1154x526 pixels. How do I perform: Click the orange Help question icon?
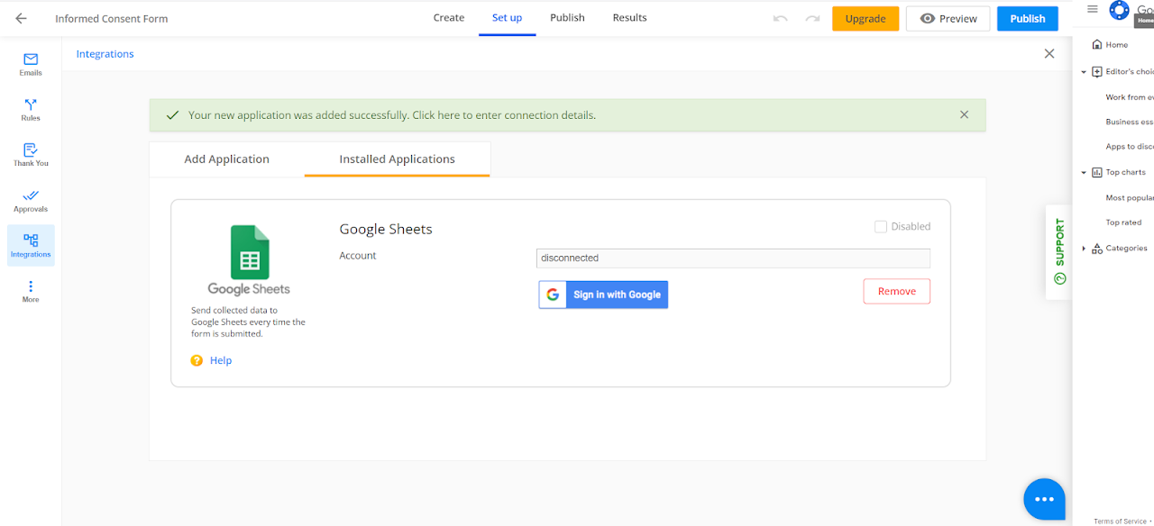[x=197, y=360]
